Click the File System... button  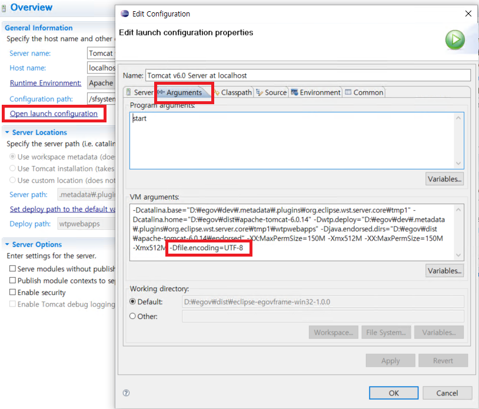[x=386, y=332]
